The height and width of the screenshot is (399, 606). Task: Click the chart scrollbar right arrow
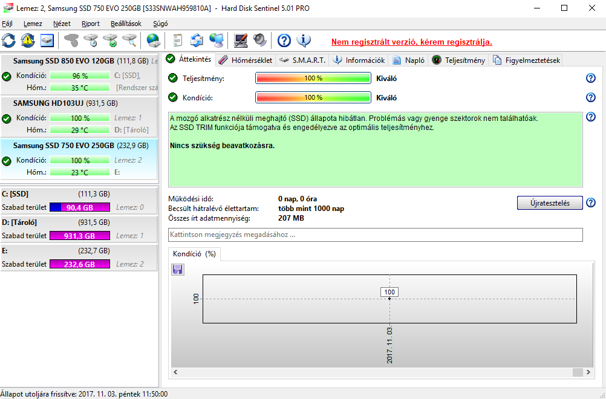588,372
